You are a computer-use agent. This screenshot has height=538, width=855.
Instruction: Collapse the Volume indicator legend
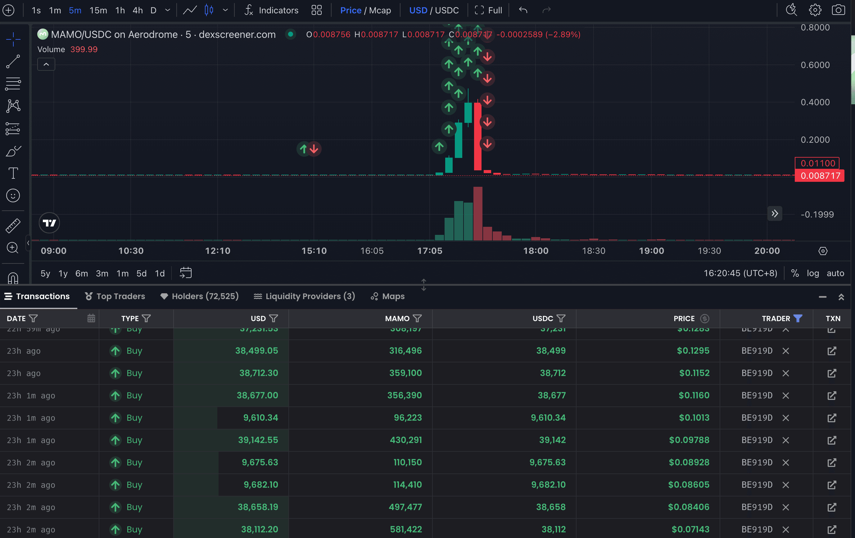coord(46,64)
